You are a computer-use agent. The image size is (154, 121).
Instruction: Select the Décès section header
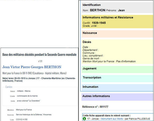coord(87,42)
